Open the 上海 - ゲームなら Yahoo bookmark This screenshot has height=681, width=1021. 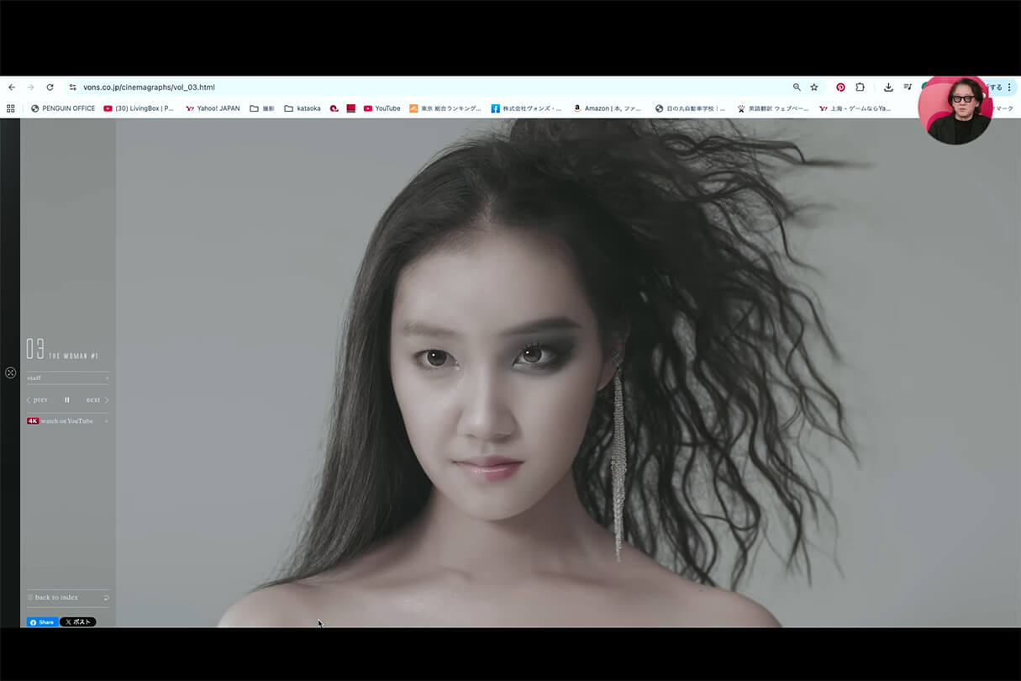[855, 108]
